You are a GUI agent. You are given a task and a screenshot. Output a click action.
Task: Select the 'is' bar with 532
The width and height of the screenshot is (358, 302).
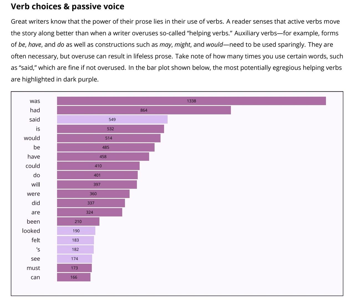(111, 129)
